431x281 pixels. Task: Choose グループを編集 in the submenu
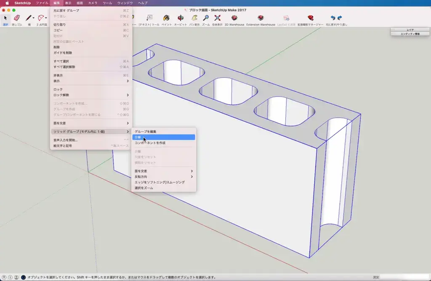164,132
